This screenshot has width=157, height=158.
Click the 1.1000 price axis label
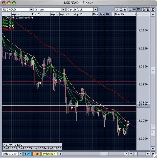143,139
